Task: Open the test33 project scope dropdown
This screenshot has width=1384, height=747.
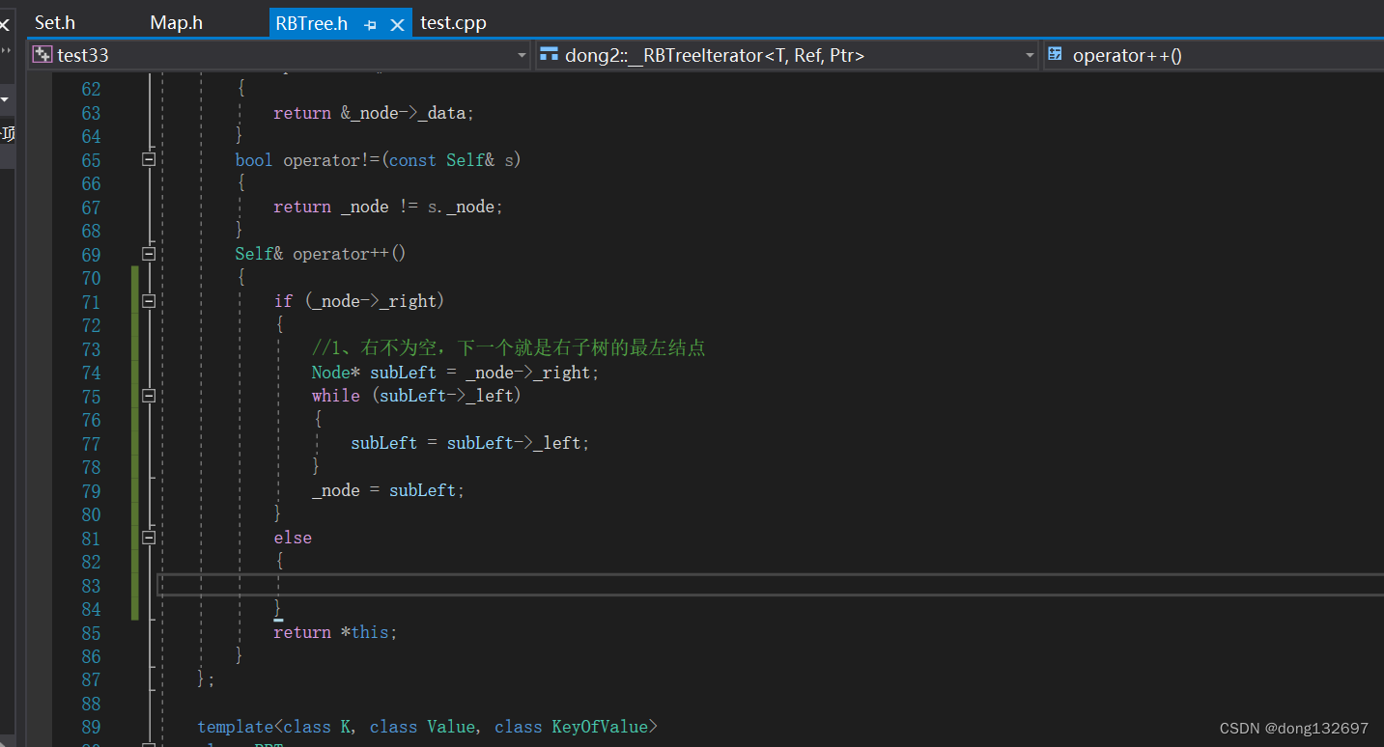Action: coord(522,56)
